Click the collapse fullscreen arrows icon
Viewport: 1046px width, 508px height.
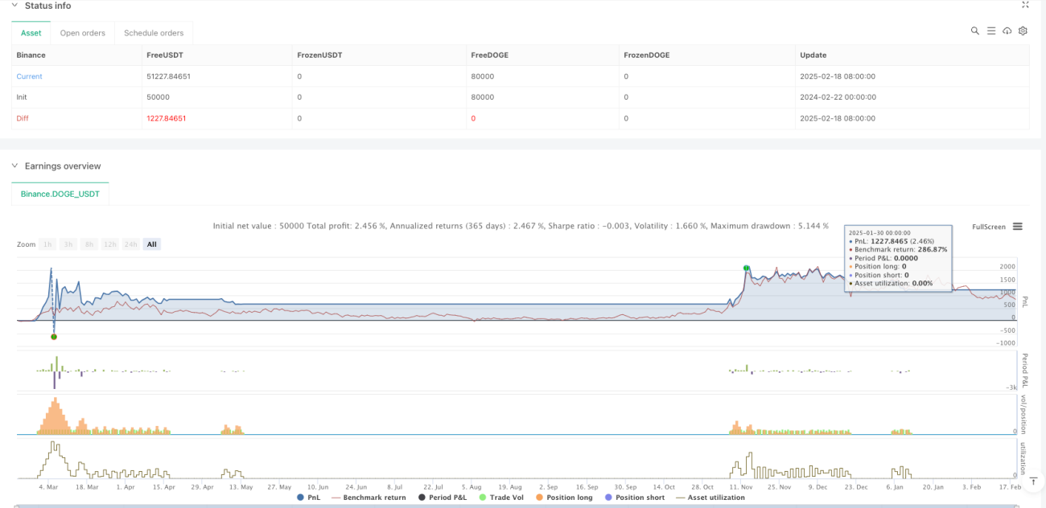coord(1025,5)
